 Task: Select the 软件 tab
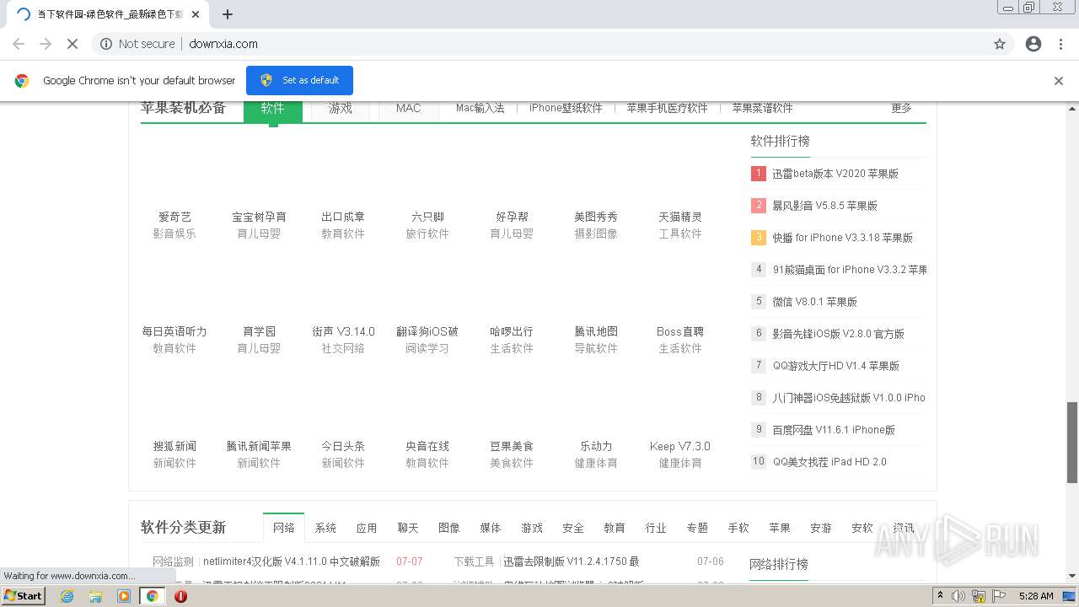(x=272, y=108)
